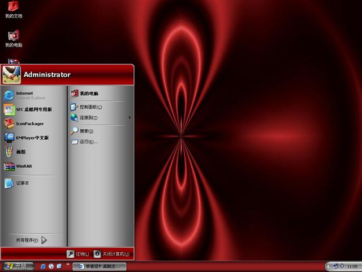Screen dimensions: 362x272
Task: Open 控制面板 (Control Panel) menu entry
Action: coord(90,107)
